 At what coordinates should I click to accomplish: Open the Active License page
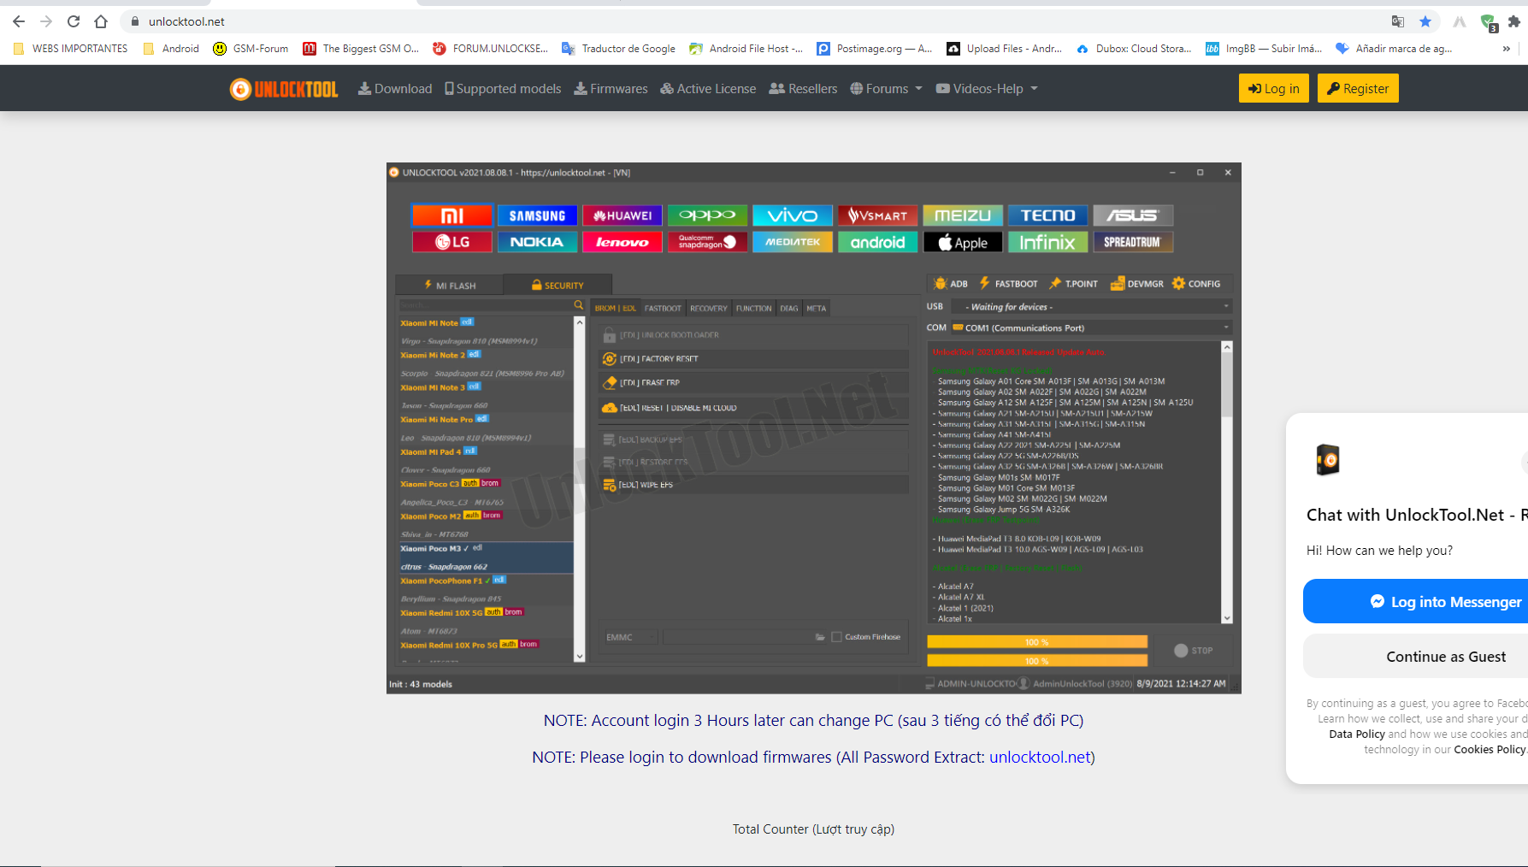(x=708, y=89)
